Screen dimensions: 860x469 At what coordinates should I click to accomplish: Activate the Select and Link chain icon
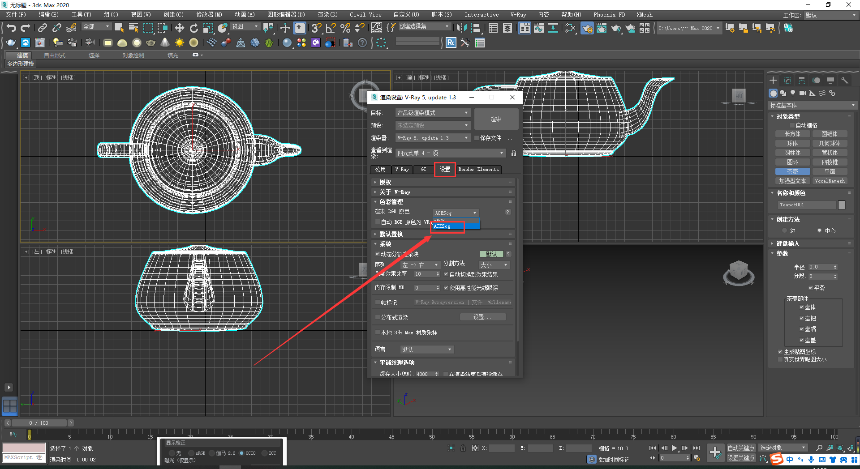click(x=42, y=28)
